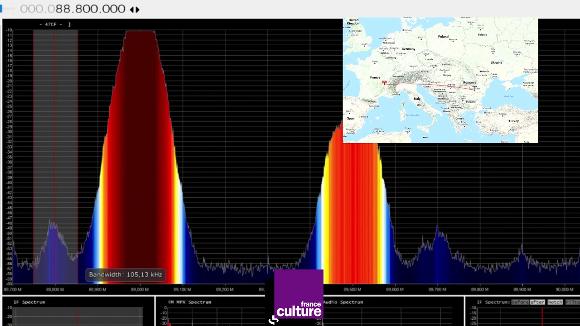The width and height of the screenshot is (580, 326).
Task: Click the '89,200 M' frequency axis label
Action: click(x=225, y=289)
